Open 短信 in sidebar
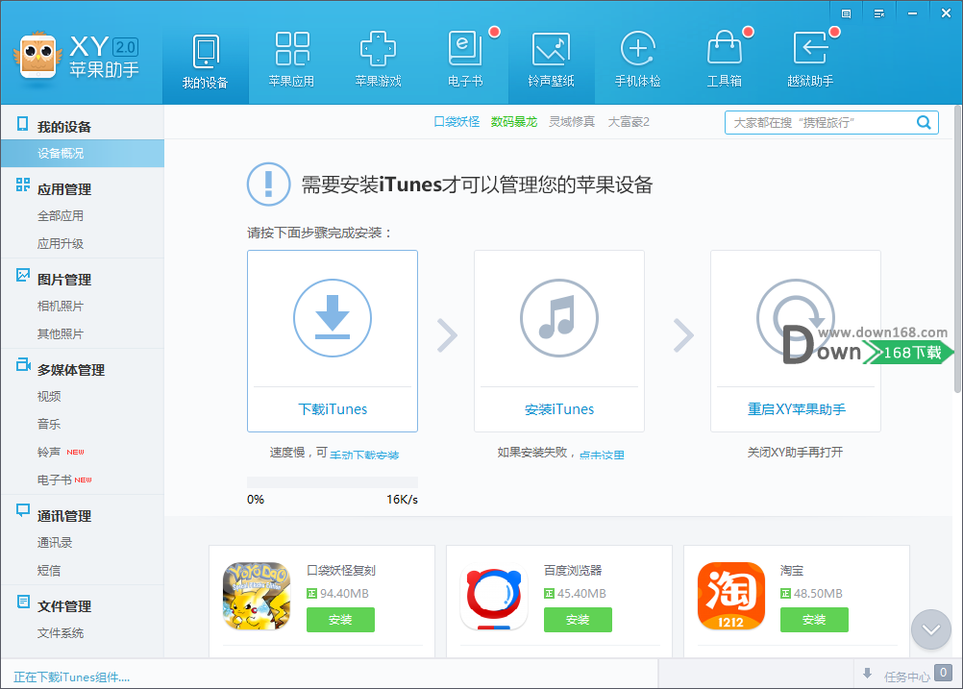963x689 pixels. click(x=49, y=570)
